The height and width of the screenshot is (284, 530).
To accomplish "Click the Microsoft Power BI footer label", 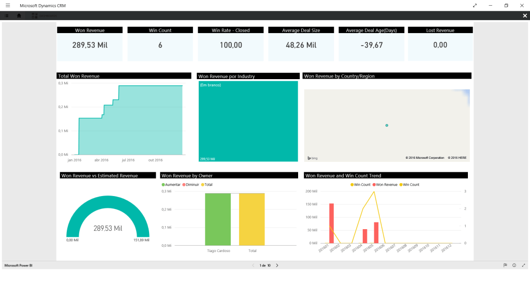I will pos(18,265).
